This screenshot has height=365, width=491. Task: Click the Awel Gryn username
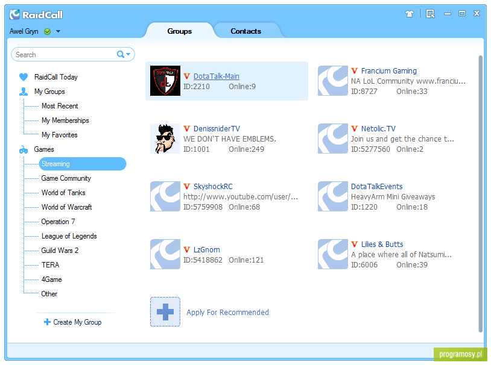pyautogui.click(x=24, y=31)
